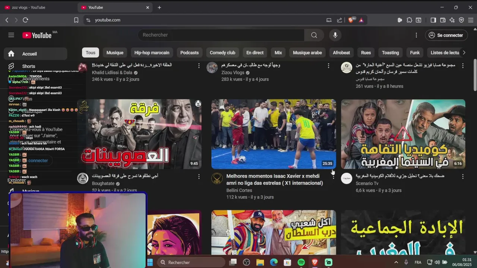Toggle the browser sidebar panel
Image resolution: width=477 pixels, height=268 pixels.
click(433, 20)
